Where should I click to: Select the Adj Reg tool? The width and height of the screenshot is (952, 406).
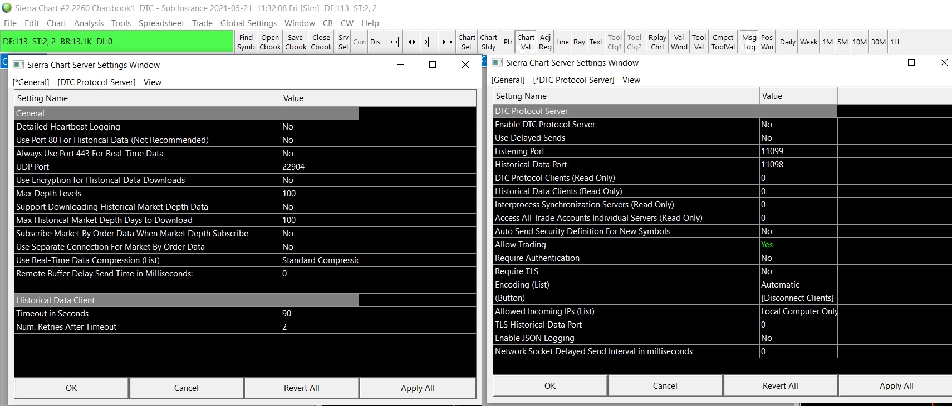pos(545,42)
